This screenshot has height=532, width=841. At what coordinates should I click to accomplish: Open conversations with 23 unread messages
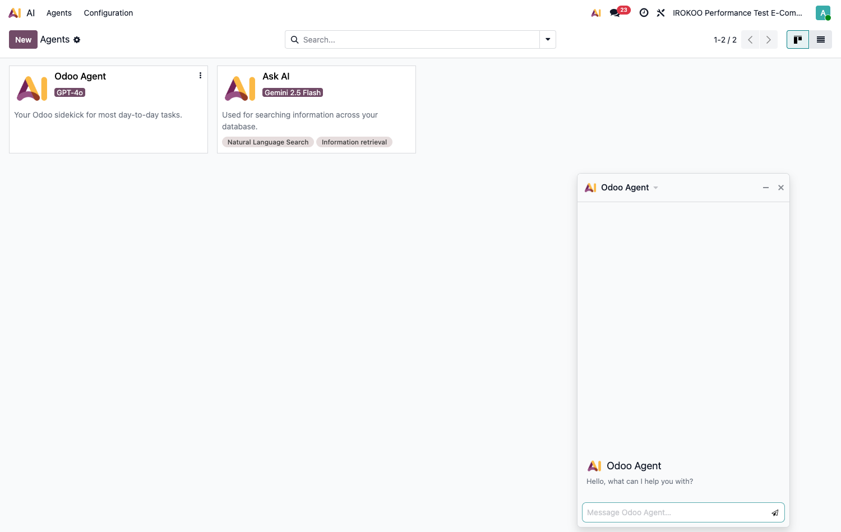[x=619, y=12]
